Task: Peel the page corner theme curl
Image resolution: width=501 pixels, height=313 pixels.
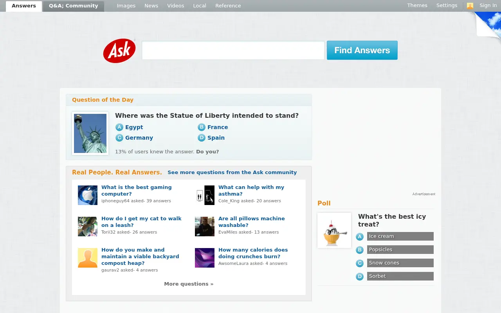Action: tap(488, 25)
